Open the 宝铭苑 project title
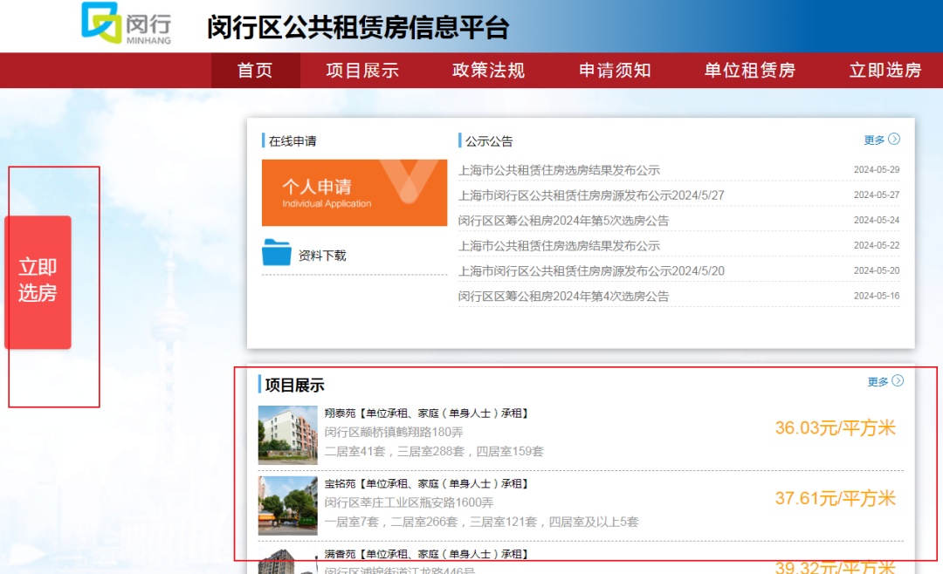 (426, 484)
